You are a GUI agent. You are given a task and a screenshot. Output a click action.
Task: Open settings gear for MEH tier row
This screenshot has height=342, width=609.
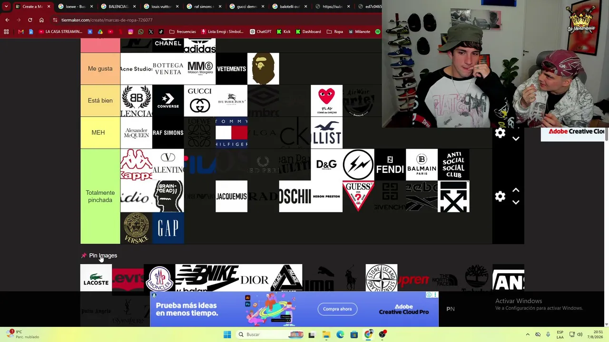tap(500, 133)
